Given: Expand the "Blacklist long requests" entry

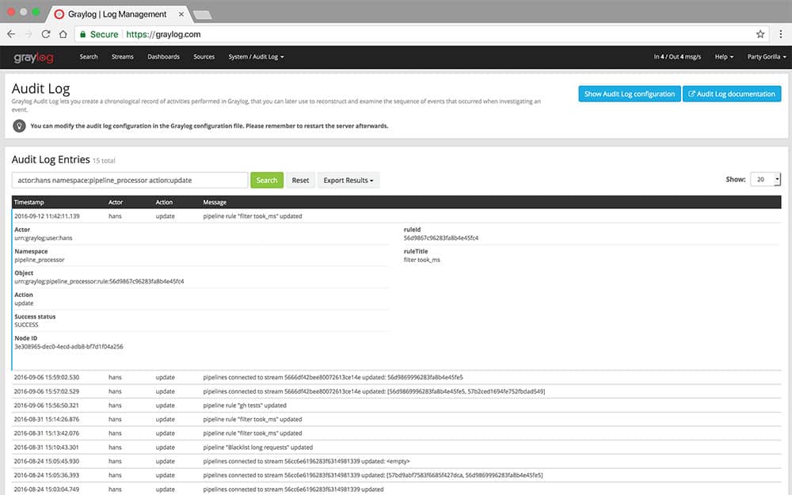Looking at the screenshot, I should pos(397,447).
